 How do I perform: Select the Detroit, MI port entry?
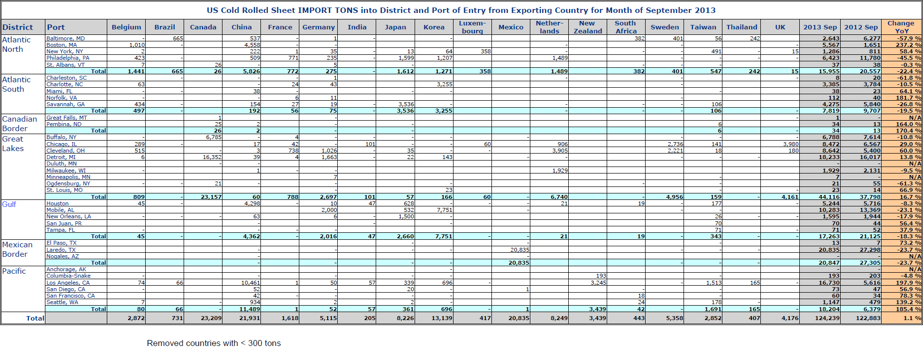click(61, 157)
